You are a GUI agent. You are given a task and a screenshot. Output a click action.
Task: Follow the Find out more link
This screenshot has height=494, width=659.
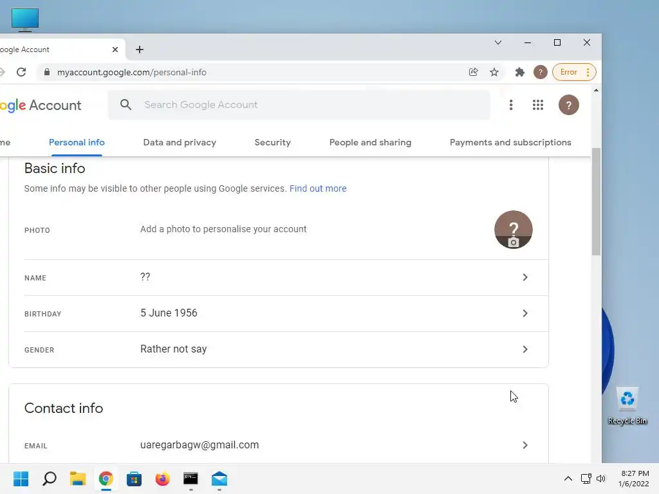click(318, 188)
